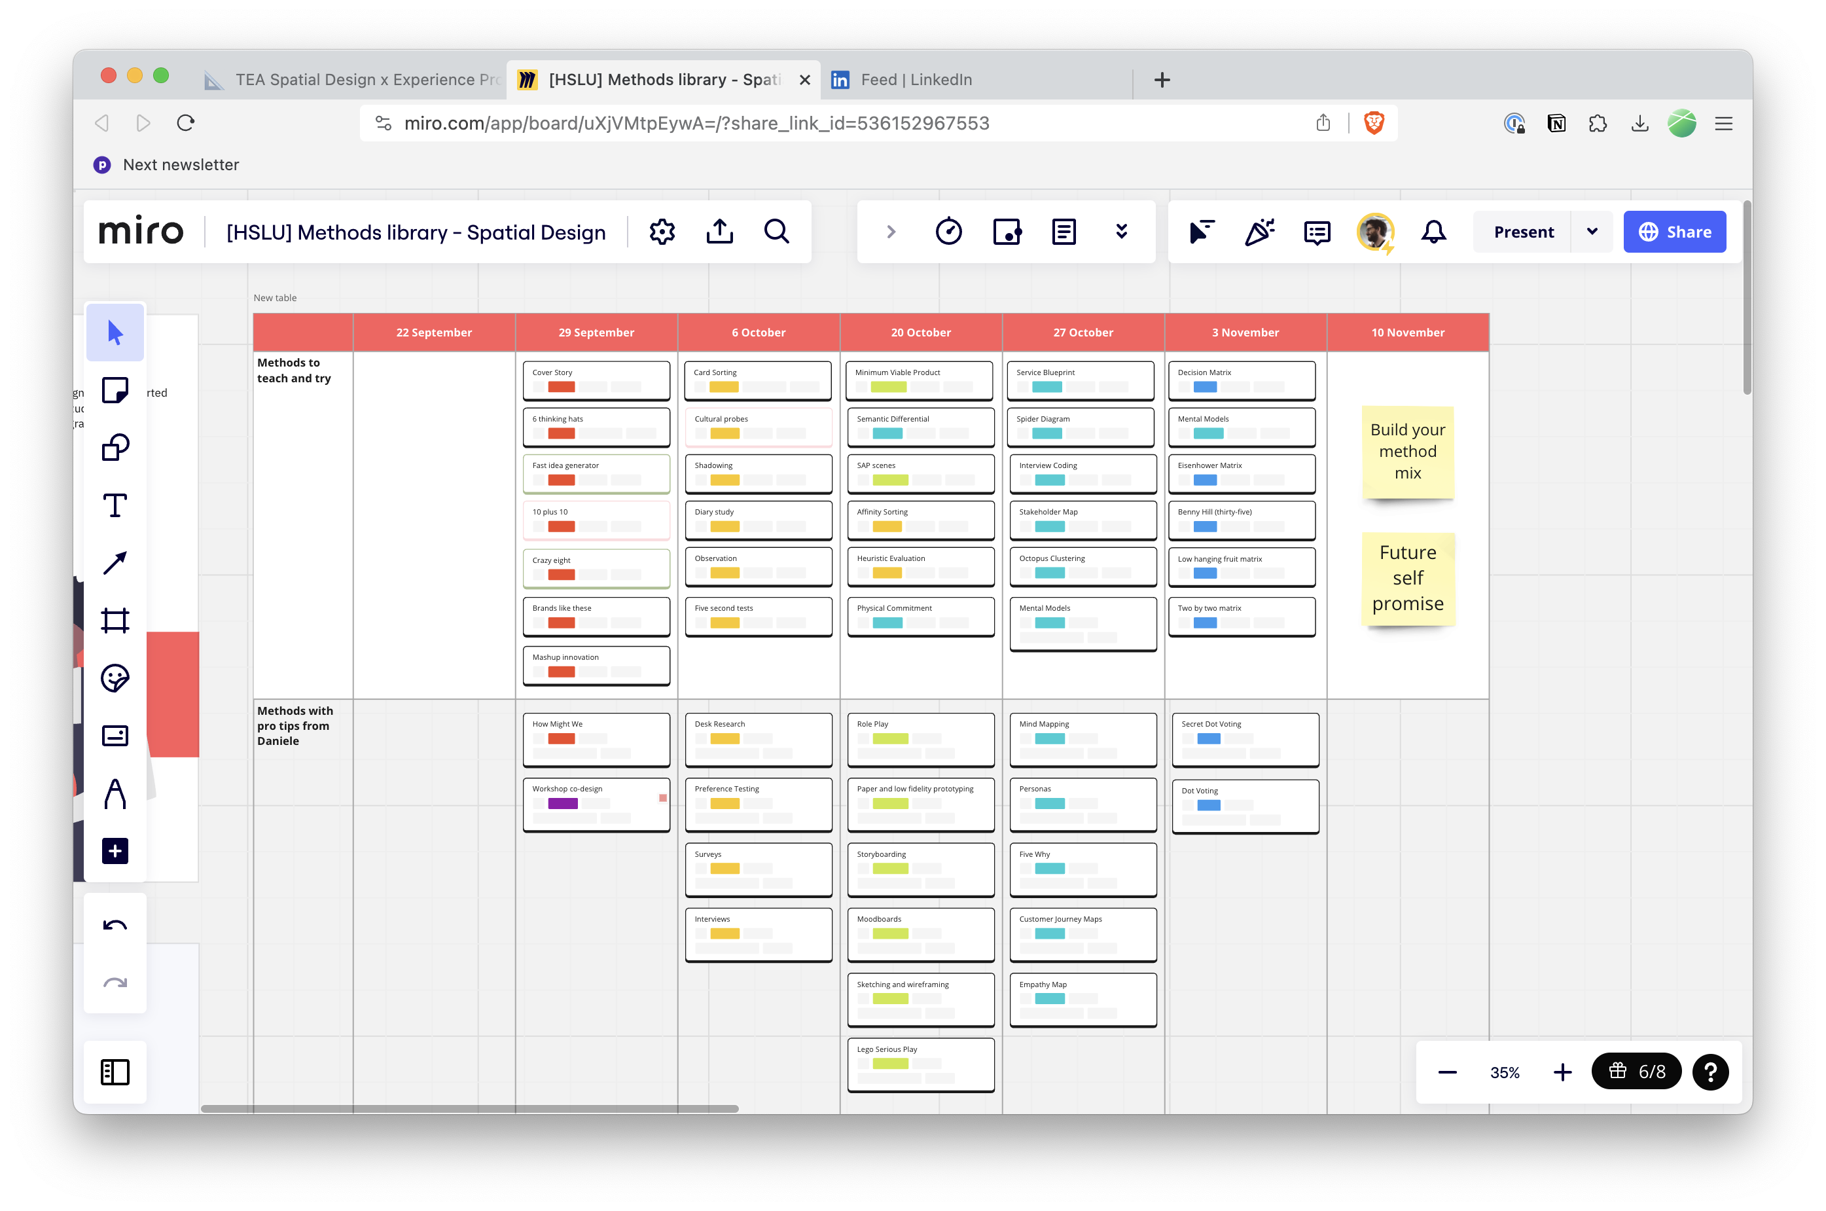The image size is (1826, 1211).
Task: Switch to Feed | LinkedIn tab
Action: pyautogui.click(x=916, y=80)
